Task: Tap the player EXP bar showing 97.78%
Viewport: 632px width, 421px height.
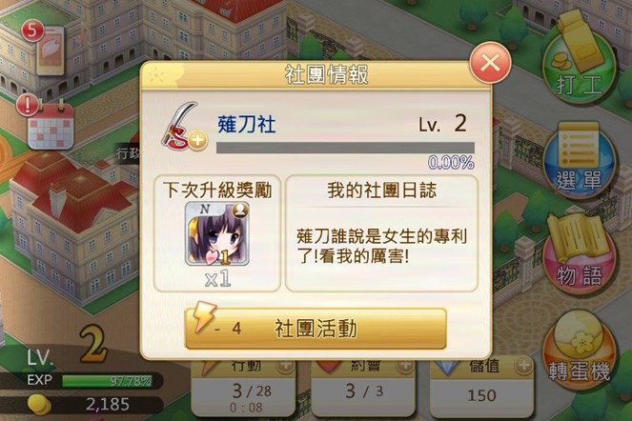Action: 107,381
